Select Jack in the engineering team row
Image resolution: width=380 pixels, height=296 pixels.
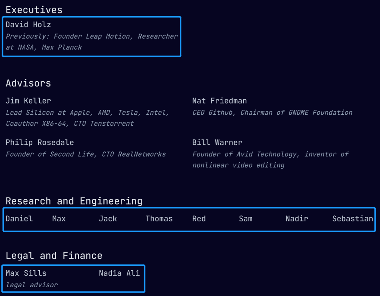coord(108,219)
